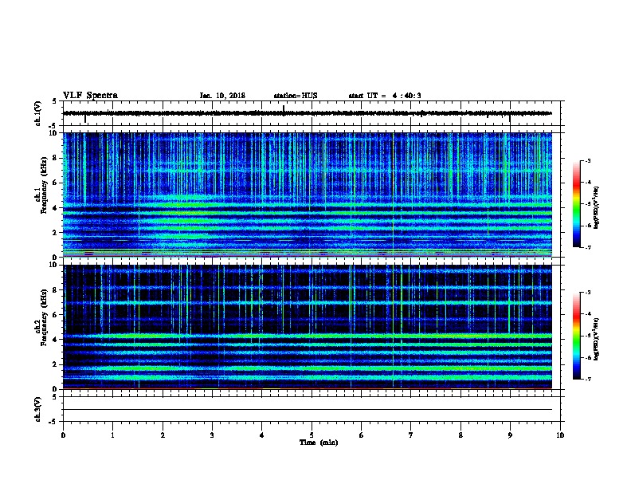Screen dimensions: 631x488
Task: Click time axis tick label "9"
Action: (510, 435)
